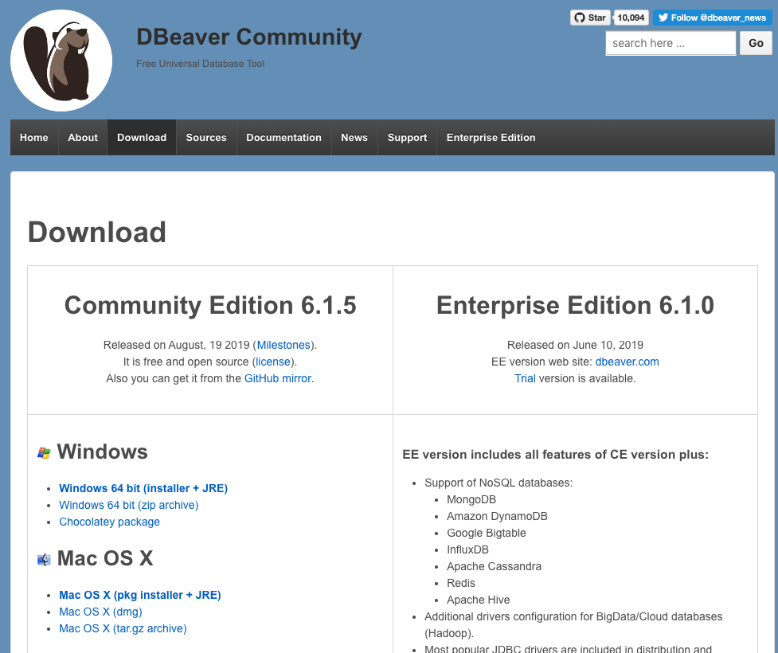Click the Windows logo icon
The image size is (778, 653).
click(44, 452)
